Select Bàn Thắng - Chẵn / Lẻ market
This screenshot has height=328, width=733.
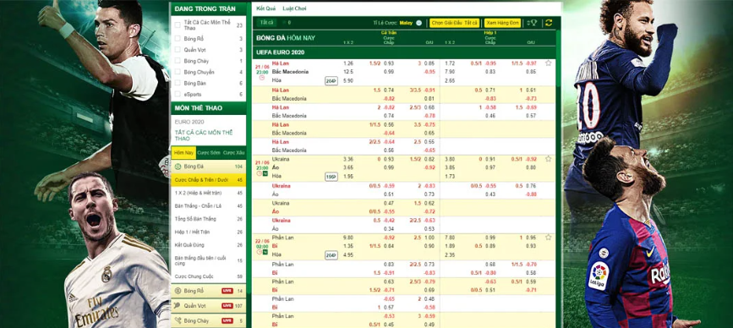(x=209, y=206)
